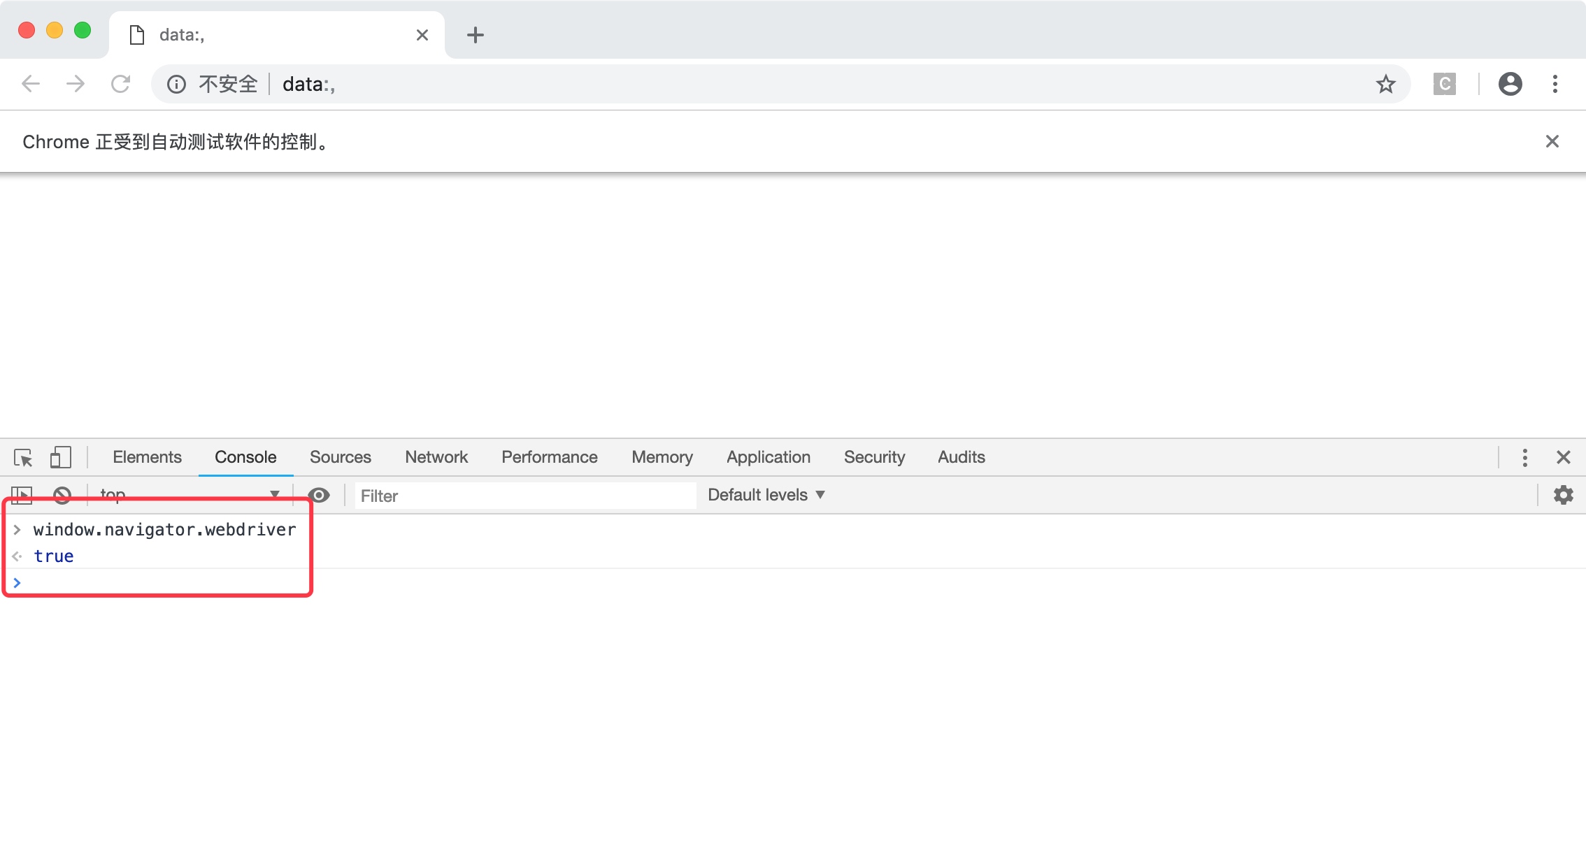Open the Performance panel in DevTools
Viewport: 1586px width, 857px height.
(548, 457)
